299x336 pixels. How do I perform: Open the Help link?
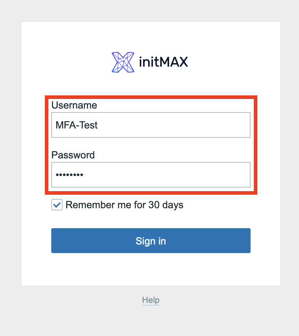coord(151,300)
